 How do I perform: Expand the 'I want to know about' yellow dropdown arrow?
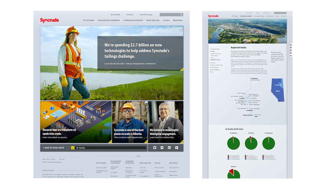click(x=73, y=148)
